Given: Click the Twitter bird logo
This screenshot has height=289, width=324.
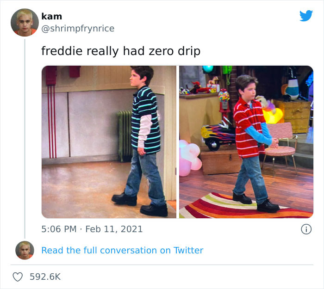Looking at the screenshot, I should (306, 16).
